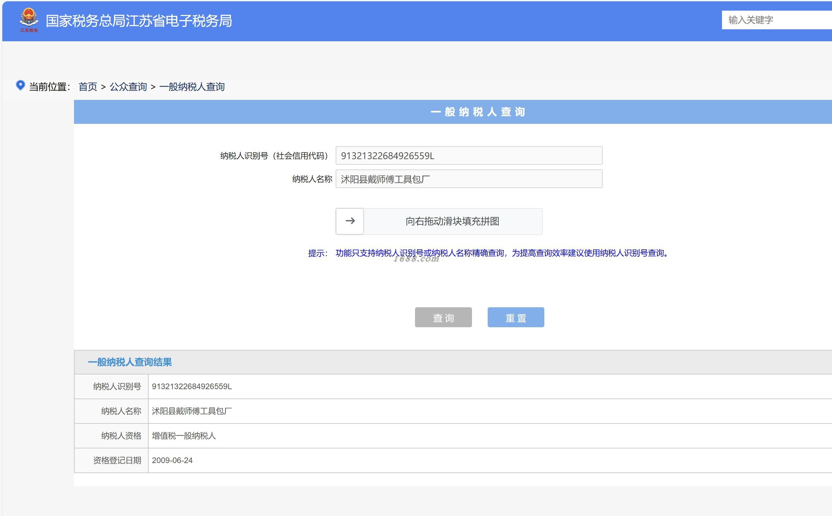Focus the 输入关键字 search box
832x516 pixels.
[x=777, y=20]
